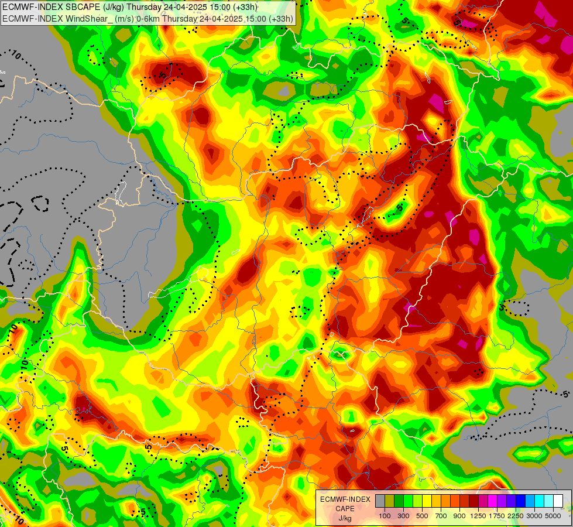The image size is (573, 527).
Task: Click the gray swatch in CAPE legend
Action: click(380, 501)
